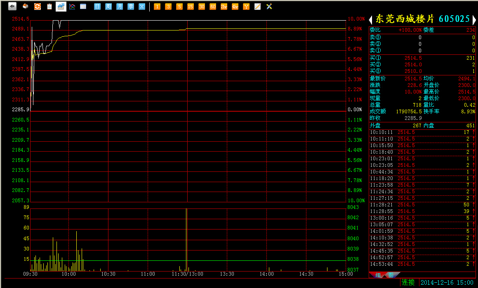
Task: Click the 外盘 value 267
Action: [417, 125]
